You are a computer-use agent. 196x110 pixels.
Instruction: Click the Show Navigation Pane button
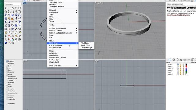point(175,4)
